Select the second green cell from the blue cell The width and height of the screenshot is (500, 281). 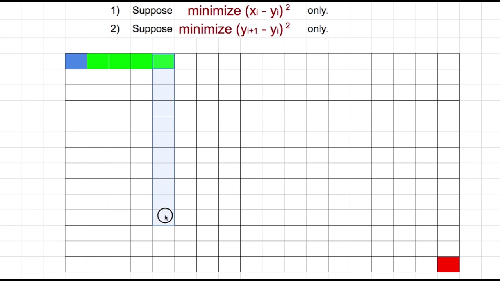(x=120, y=62)
